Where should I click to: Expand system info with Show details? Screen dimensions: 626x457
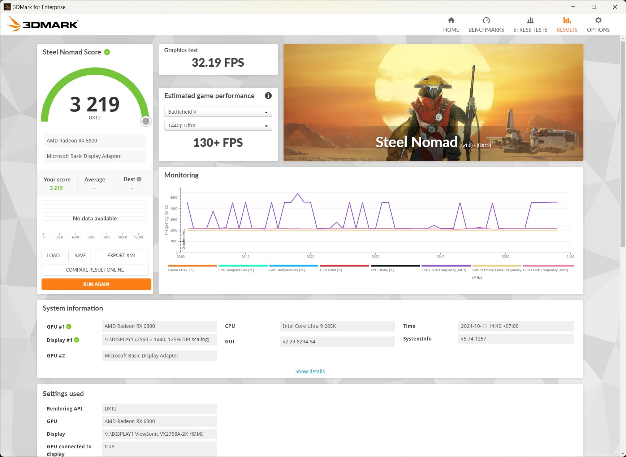tap(310, 372)
